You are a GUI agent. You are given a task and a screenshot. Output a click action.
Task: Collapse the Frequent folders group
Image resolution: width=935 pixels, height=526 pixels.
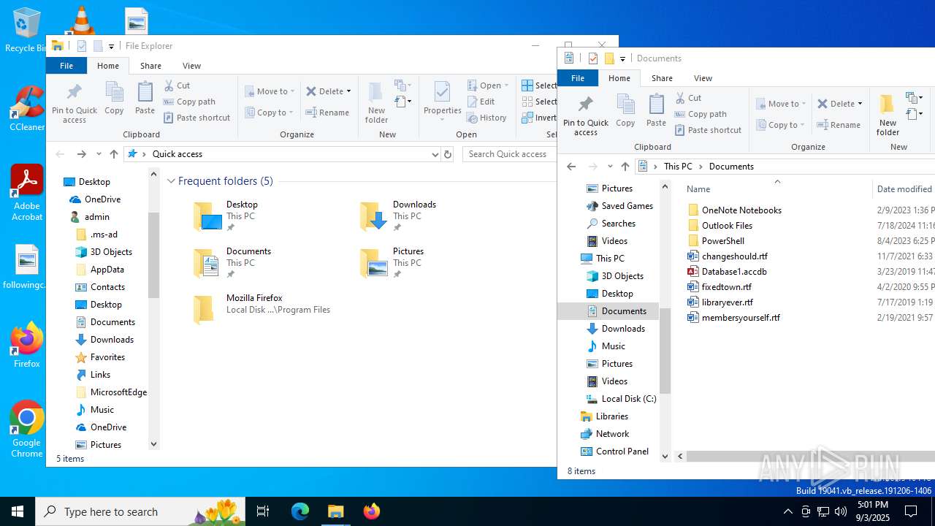click(171, 181)
